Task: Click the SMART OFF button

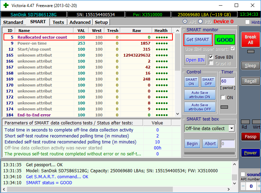Action: click(x=208, y=82)
